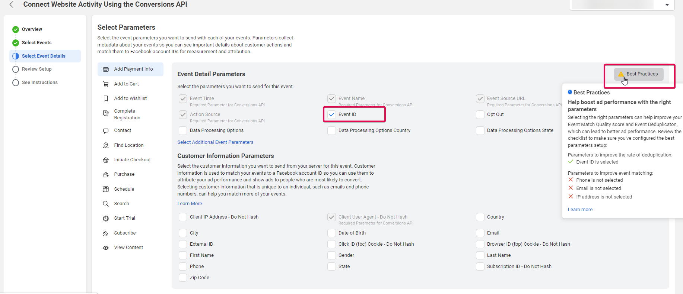Screen dimensions: 683x294
Task: Click the Select Events step check icon
Action: pos(16,43)
